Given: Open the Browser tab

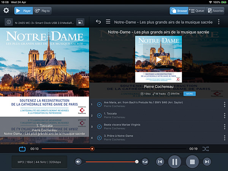Looking at the screenshot, I should point(179,11).
